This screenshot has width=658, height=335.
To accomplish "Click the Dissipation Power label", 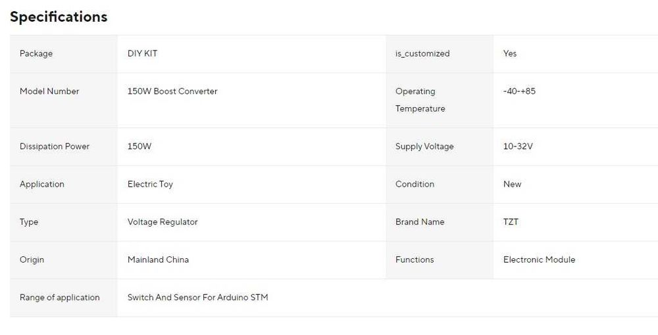I will [55, 146].
